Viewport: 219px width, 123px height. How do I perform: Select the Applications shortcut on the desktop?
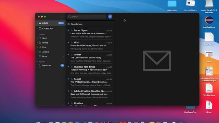pos(209,22)
